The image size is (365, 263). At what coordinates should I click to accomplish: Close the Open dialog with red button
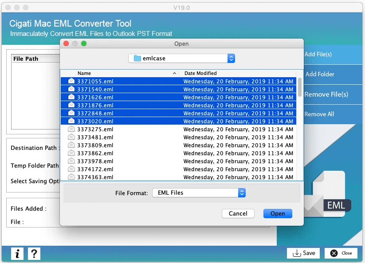(66, 43)
